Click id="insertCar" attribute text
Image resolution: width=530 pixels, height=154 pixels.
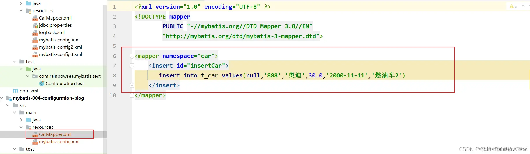click(201, 66)
